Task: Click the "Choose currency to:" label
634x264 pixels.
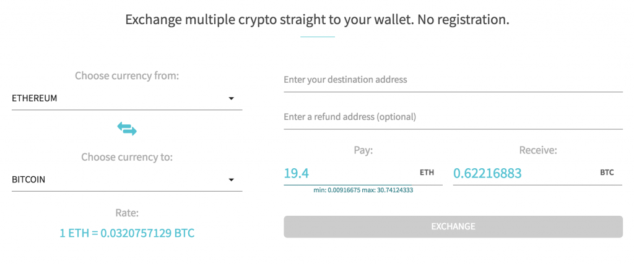Action: [127, 157]
